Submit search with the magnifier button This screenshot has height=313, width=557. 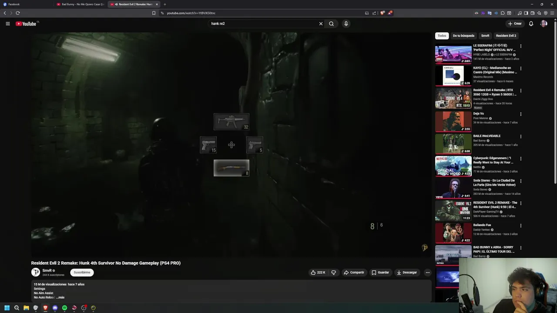coord(331,23)
